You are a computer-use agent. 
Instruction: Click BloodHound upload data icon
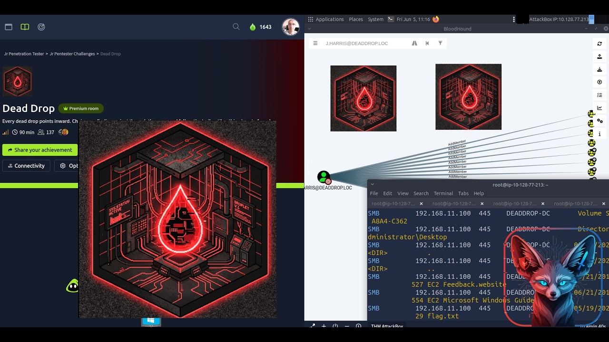click(x=599, y=82)
